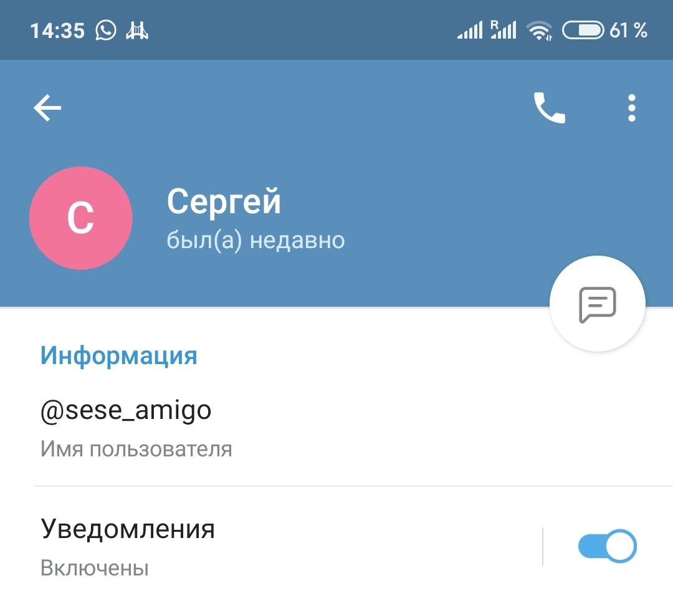Open the three-dot overflow menu

pyautogui.click(x=631, y=108)
